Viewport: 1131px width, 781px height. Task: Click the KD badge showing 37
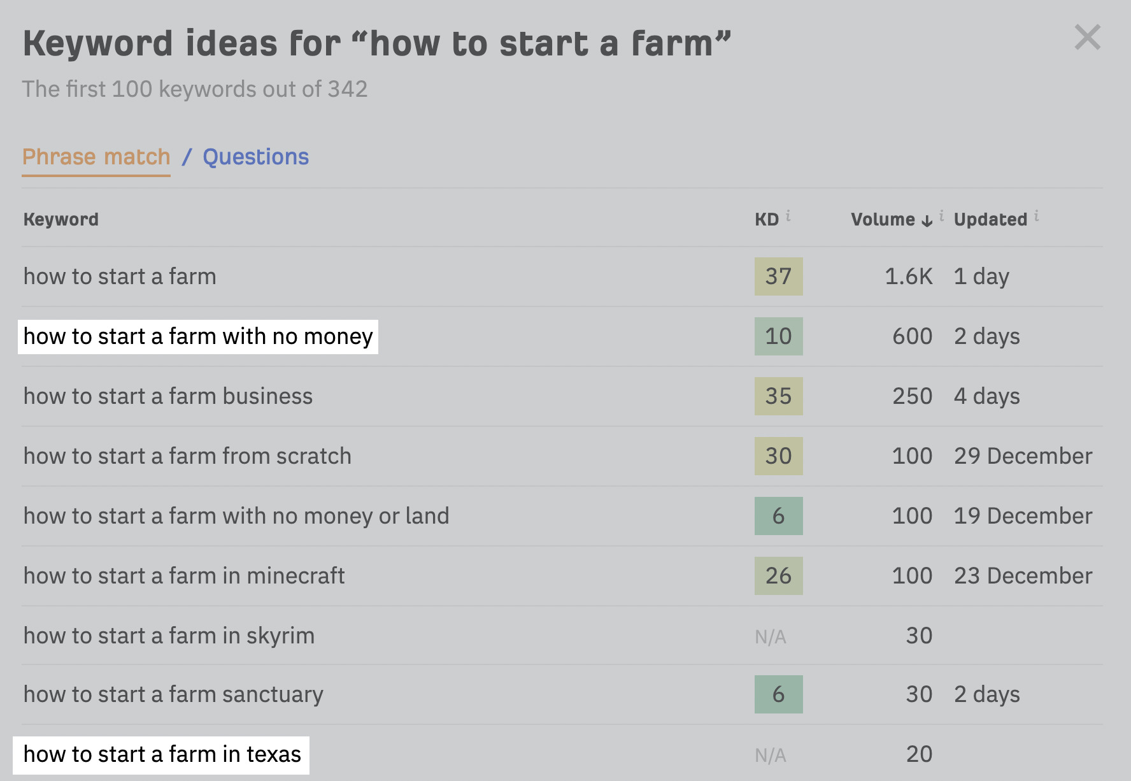pyautogui.click(x=778, y=276)
